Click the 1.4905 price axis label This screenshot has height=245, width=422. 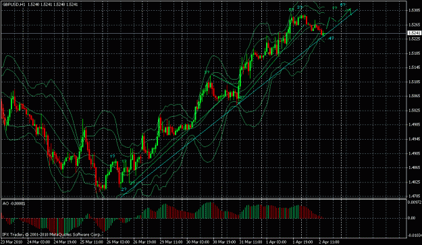point(414,154)
